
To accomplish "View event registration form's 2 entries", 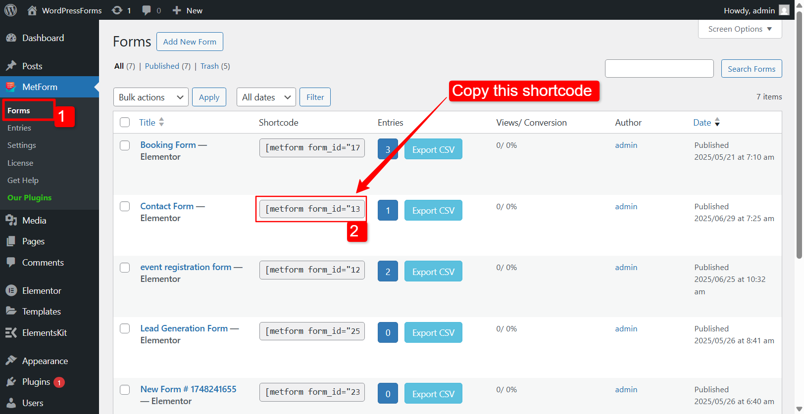I will click(388, 272).
